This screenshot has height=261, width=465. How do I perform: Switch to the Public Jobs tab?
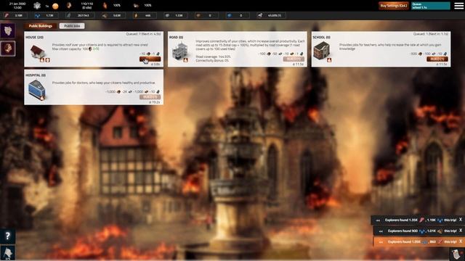72,26
